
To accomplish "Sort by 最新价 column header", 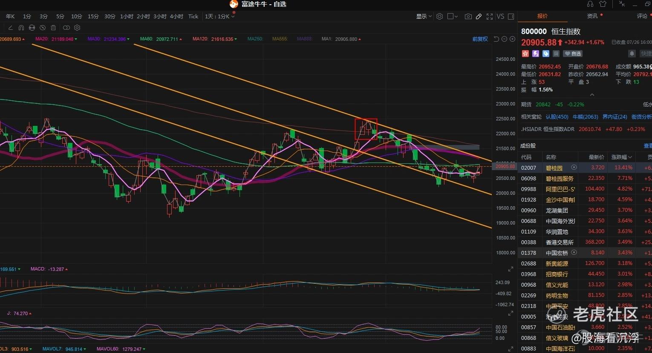I will [x=596, y=157].
